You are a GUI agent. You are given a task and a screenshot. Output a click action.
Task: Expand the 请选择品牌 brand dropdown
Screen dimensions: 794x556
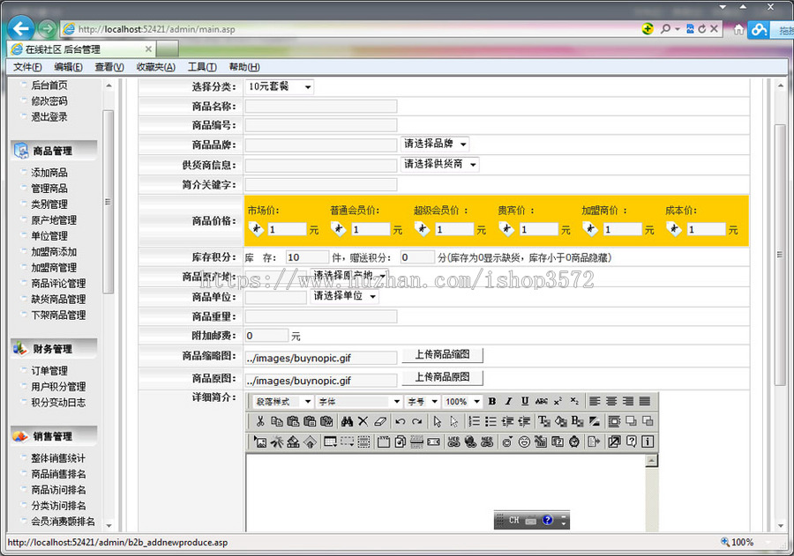tap(436, 144)
